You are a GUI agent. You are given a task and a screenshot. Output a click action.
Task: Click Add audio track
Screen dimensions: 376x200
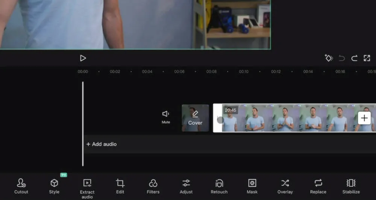click(x=102, y=144)
